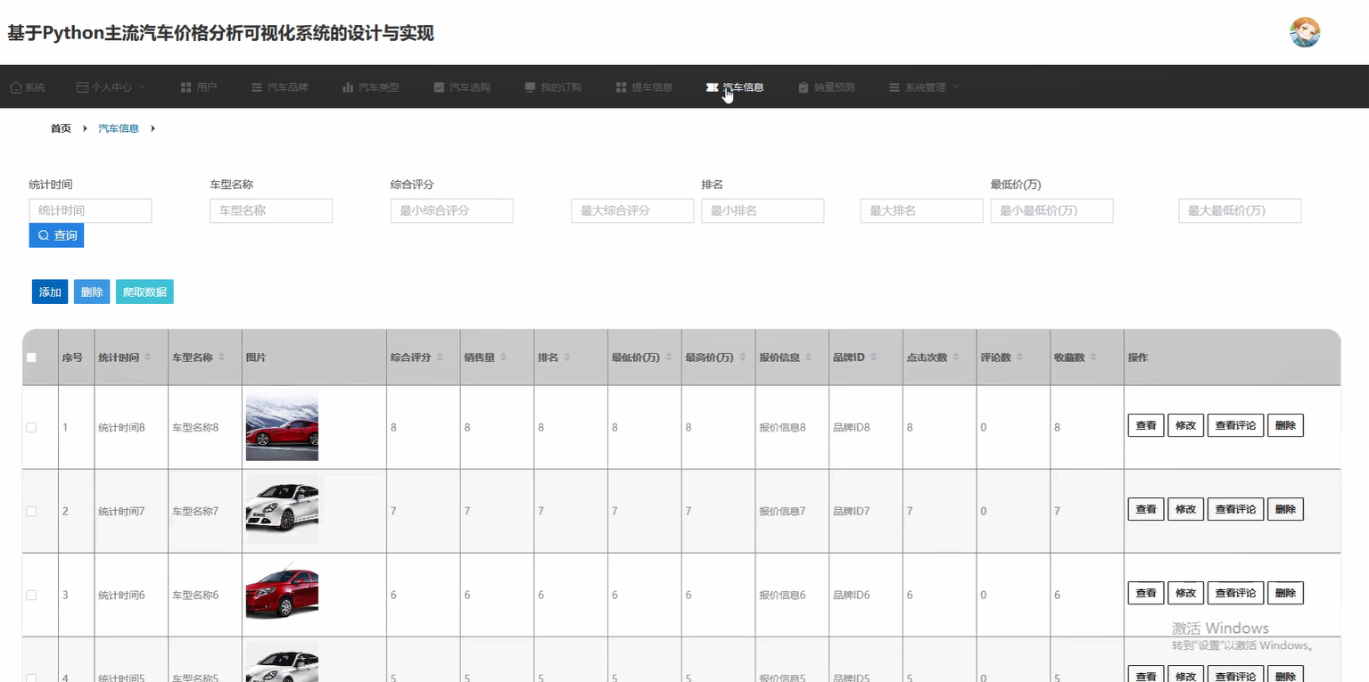The image size is (1369, 682).
Task: Click 修改 for row 车型名称8
Action: pyautogui.click(x=1185, y=425)
